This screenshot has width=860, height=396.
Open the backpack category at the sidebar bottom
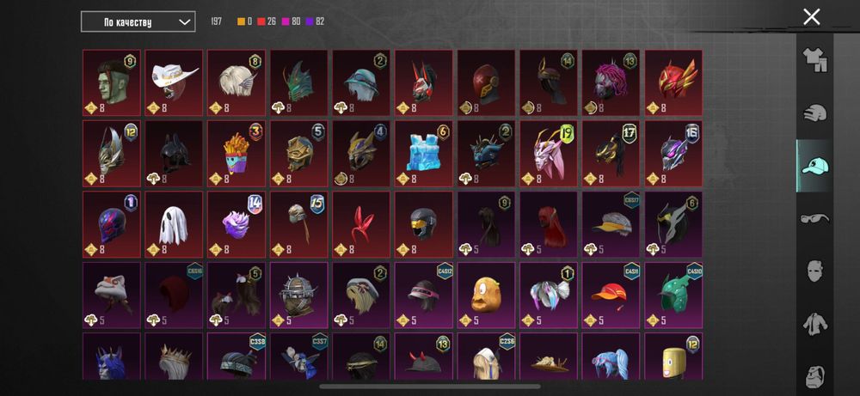point(814,375)
